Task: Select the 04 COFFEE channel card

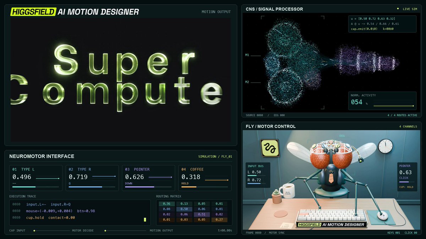Action: [204, 178]
